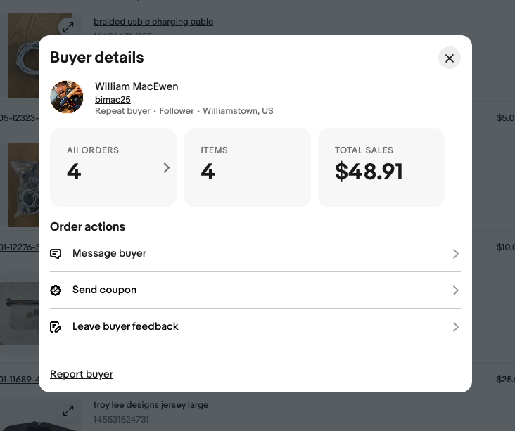Open the troy lee designs jersey listing
This screenshot has height=431, width=515.
[151, 405]
